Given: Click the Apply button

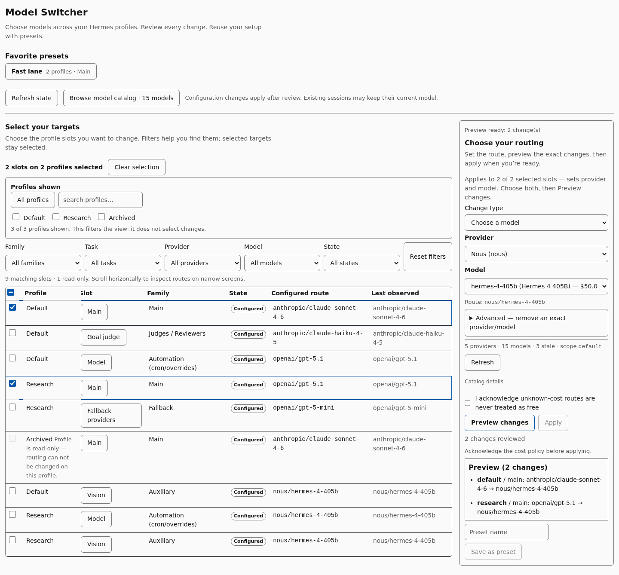Looking at the screenshot, I should point(553,423).
